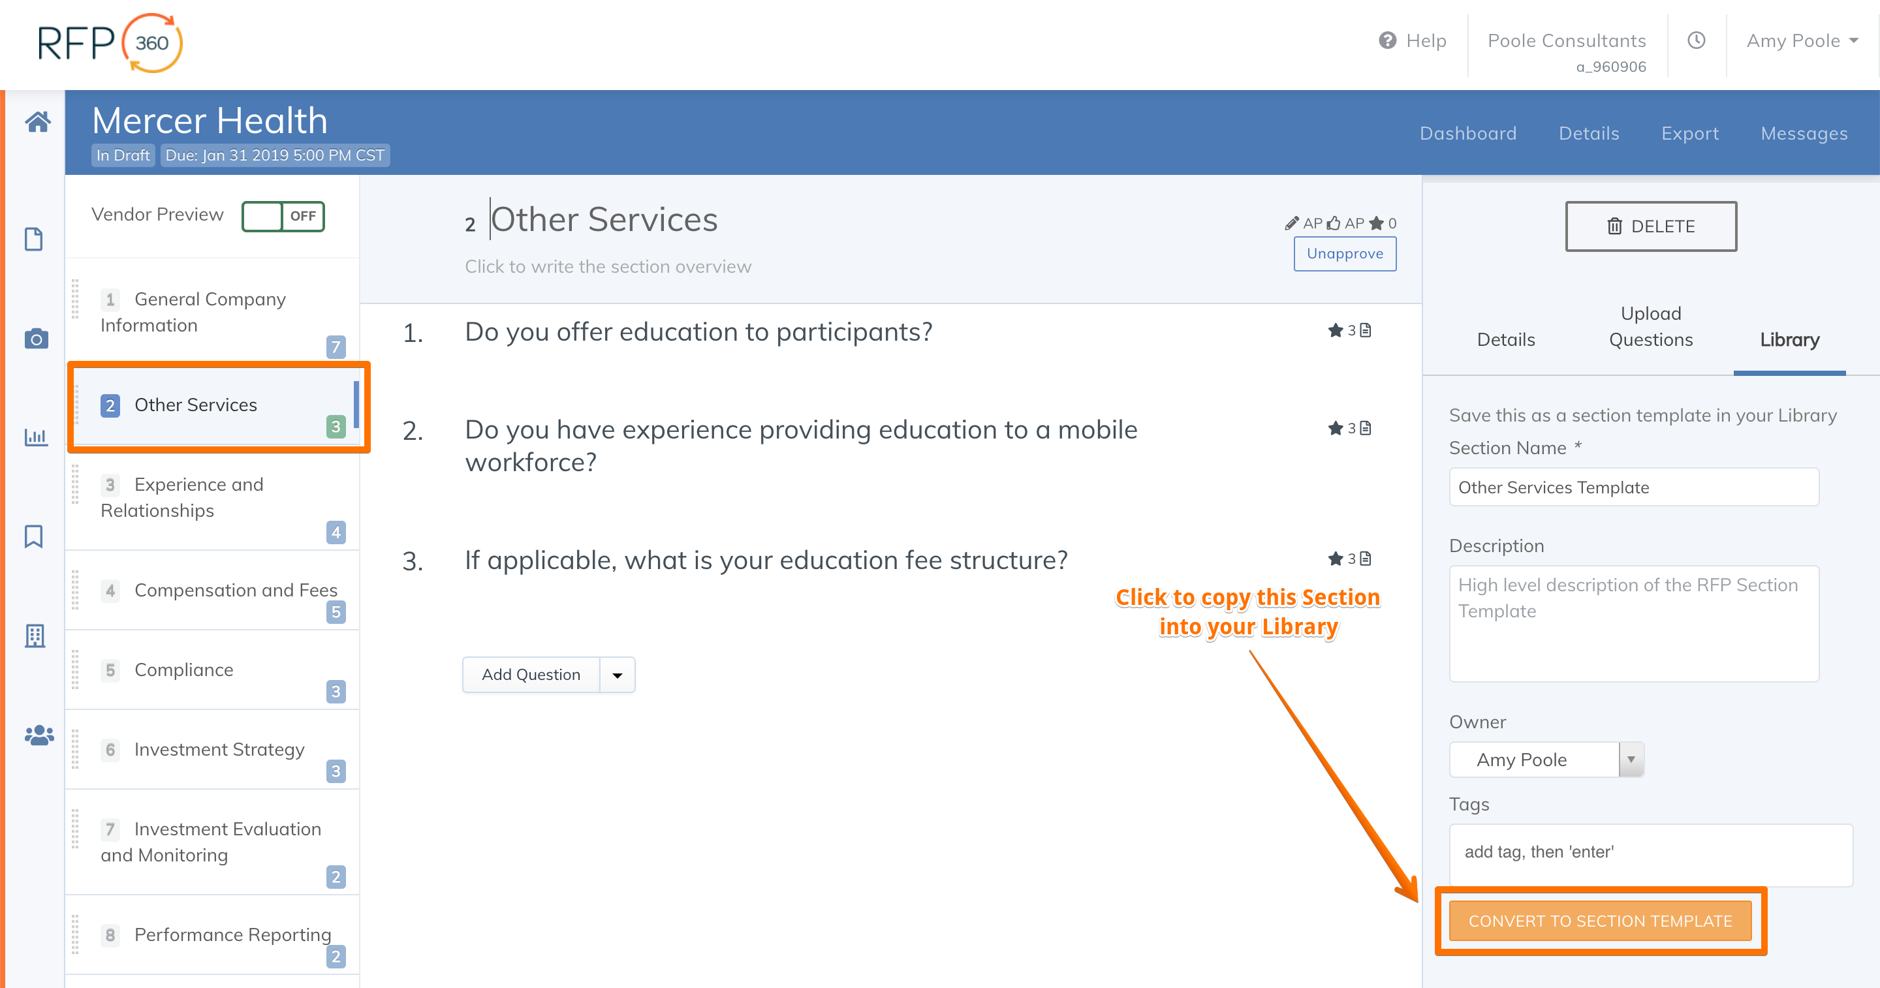Click the DELETE button in the right panel

point(1651,226)
